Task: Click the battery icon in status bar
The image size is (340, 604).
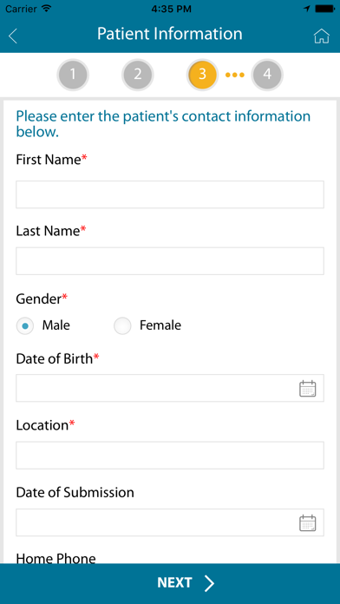Action: coord(324,9)
